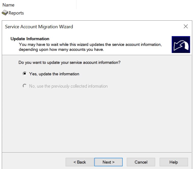Click 'Do you want to update your service account information?' text
The height and width of the screenshot is (169, 193).
point(70,62)
